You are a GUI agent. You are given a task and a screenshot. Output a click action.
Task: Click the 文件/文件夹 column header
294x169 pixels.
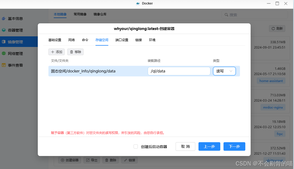pos(60,61)
